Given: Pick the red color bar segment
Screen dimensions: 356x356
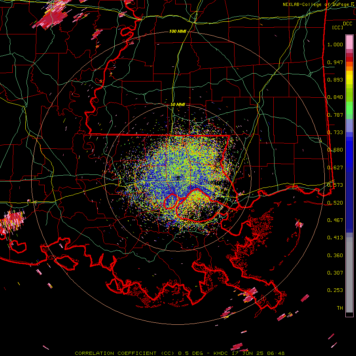Looking at the screenshot, I should pos(349,59).
